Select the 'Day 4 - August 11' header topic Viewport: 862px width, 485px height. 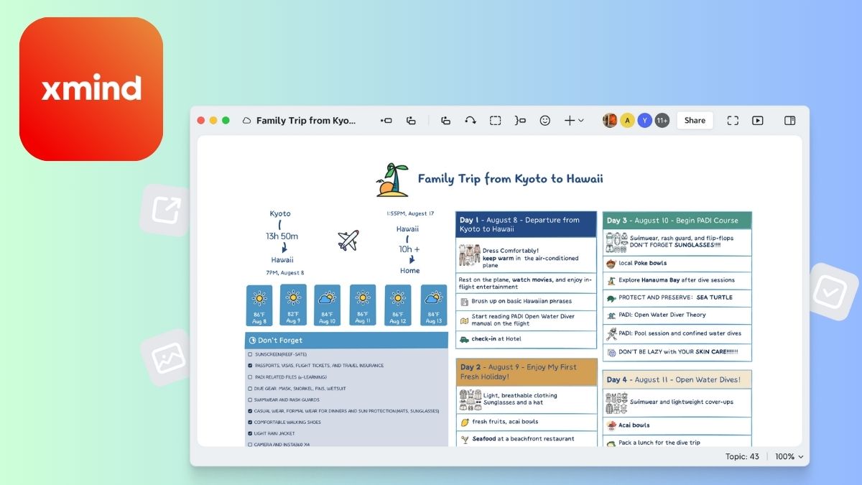pos(677,379)
